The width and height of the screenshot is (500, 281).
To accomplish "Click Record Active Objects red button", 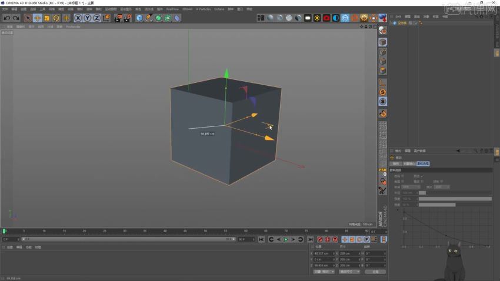I will [x=320, y=240].
